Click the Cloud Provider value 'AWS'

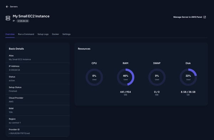tap(11, 102)
